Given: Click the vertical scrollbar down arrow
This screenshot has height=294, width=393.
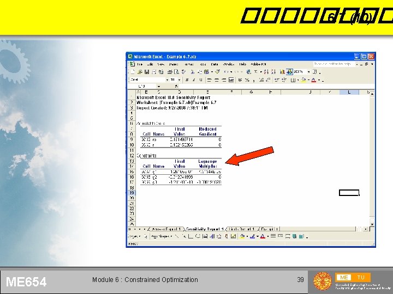Looking at the screenshot, I should (372, 224).
